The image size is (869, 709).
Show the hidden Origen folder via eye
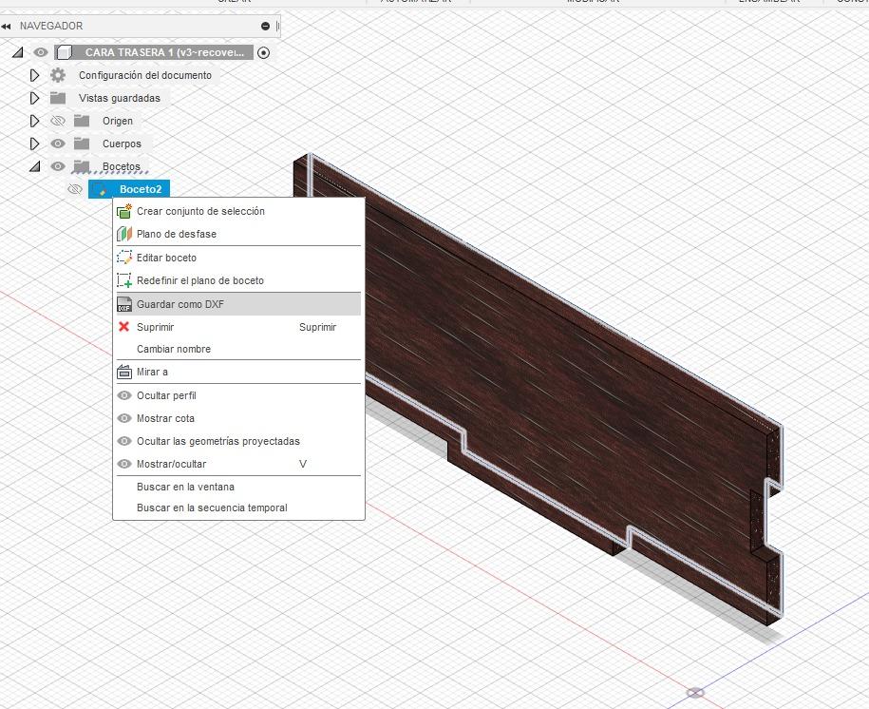(x=58, y=121)
